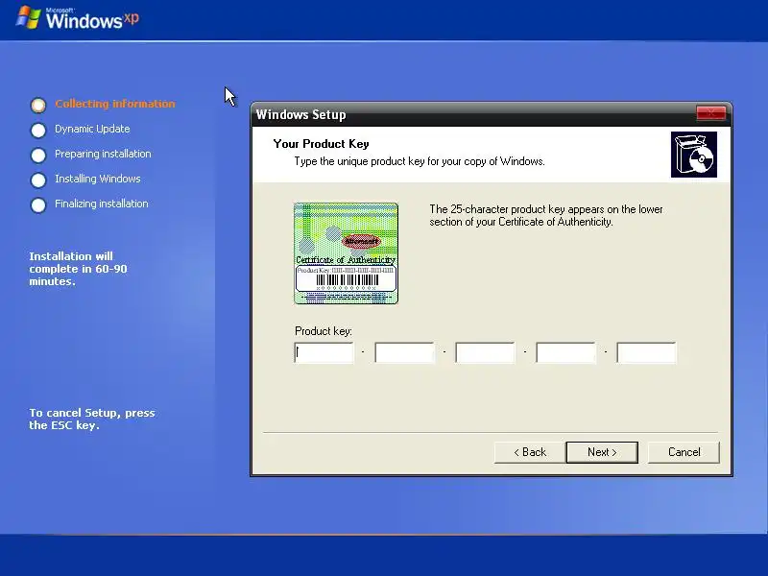Click the Installing Windows step circle
Image resolution: width=768 pixels, height=576 pixels.
click(x=38, y=180)
